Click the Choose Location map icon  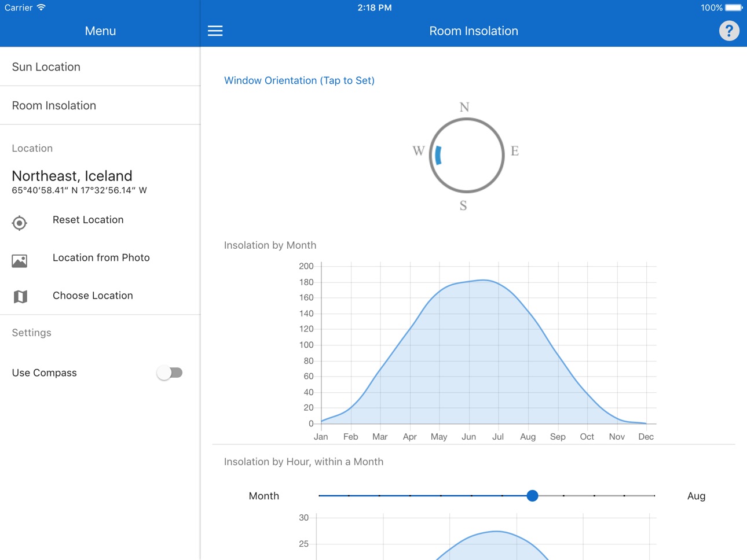click(20, 297)
